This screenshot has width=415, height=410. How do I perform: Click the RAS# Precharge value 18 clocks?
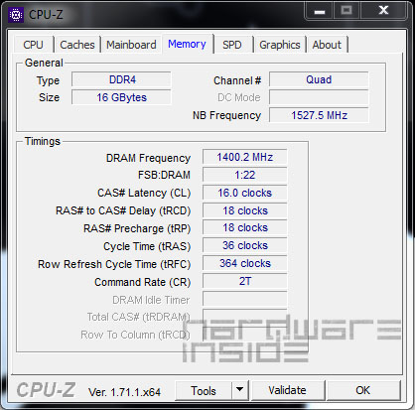click(x=245, y=228)
